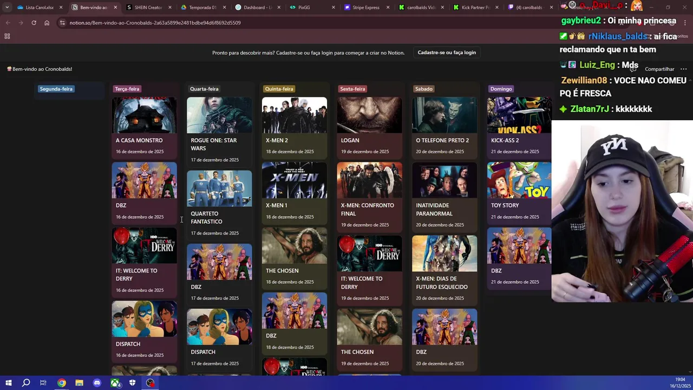The height and width of the screenshot is (390, 693).
Task: Open Tuesday's DISPATCH card
Action: click(144, 331)
